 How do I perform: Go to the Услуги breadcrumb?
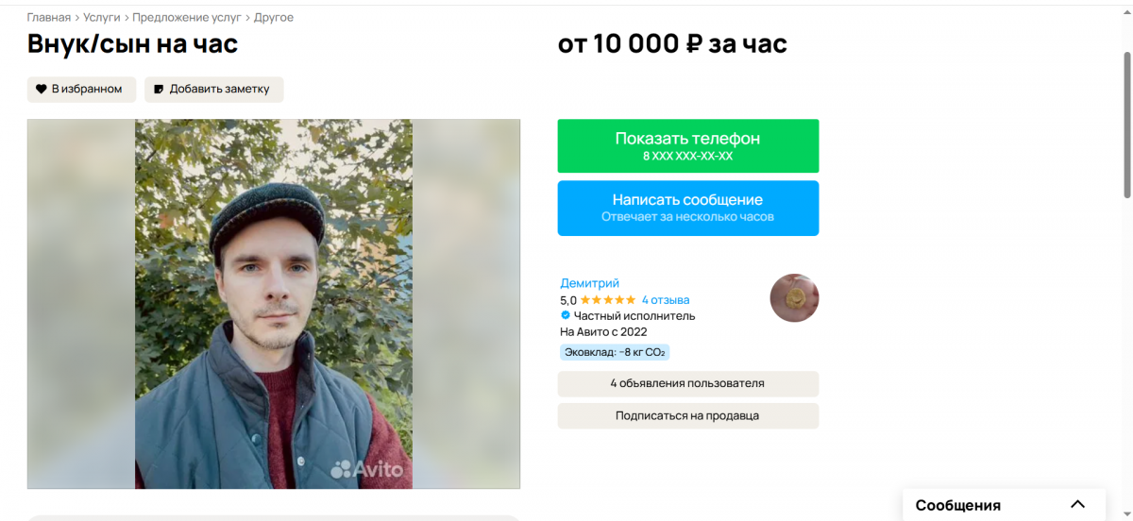102,17
